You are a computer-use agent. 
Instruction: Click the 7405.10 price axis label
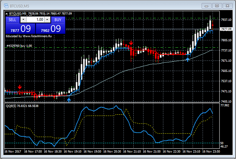[x=226, y=101]
